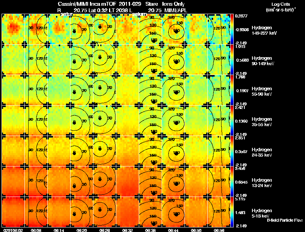Click the 'Stare' mode label in the header
The height and width of the screenshot is (232, 305).
pyautogui.click(x=151, y=4)
